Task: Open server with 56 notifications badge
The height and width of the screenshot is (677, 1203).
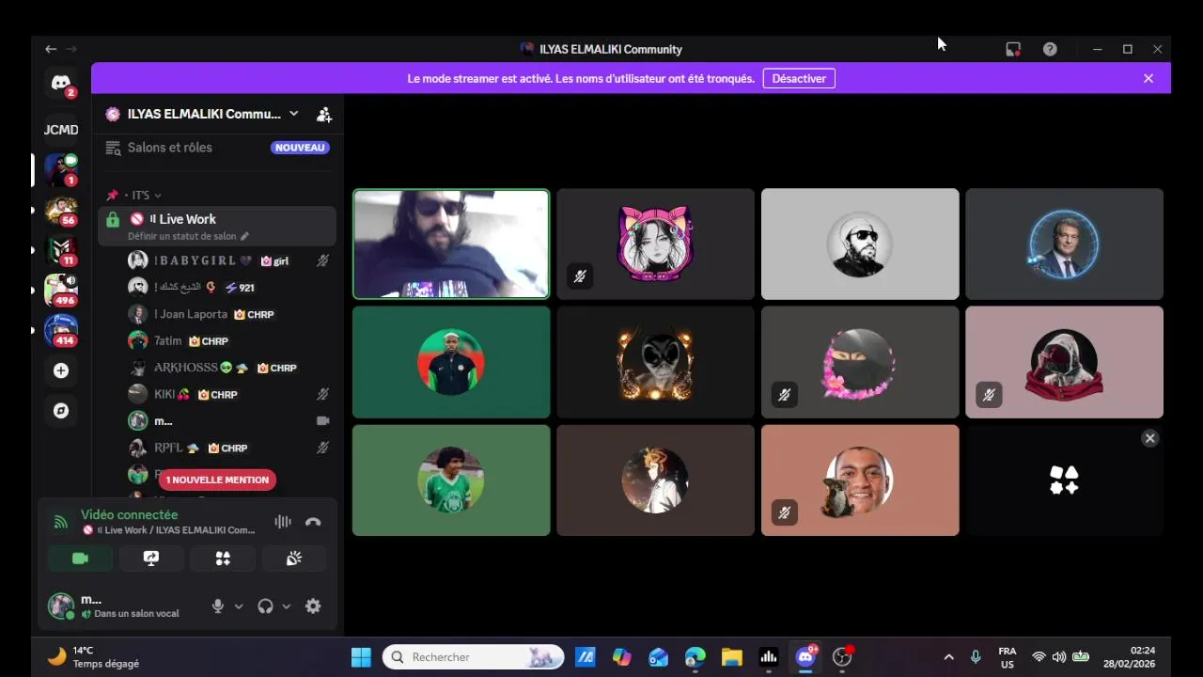Action: [61, 210]
